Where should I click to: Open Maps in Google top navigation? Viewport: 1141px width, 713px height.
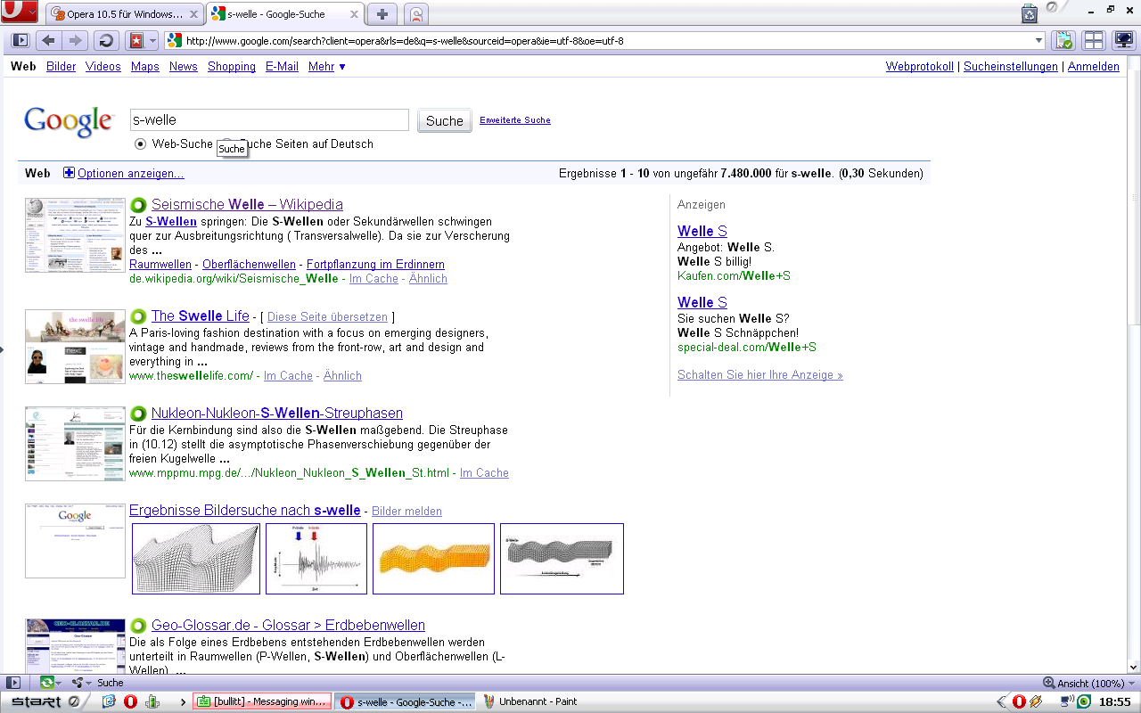pyautogui.click(x=145, y=67)
